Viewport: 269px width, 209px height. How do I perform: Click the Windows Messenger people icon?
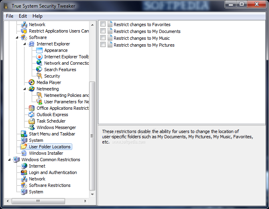32,127
